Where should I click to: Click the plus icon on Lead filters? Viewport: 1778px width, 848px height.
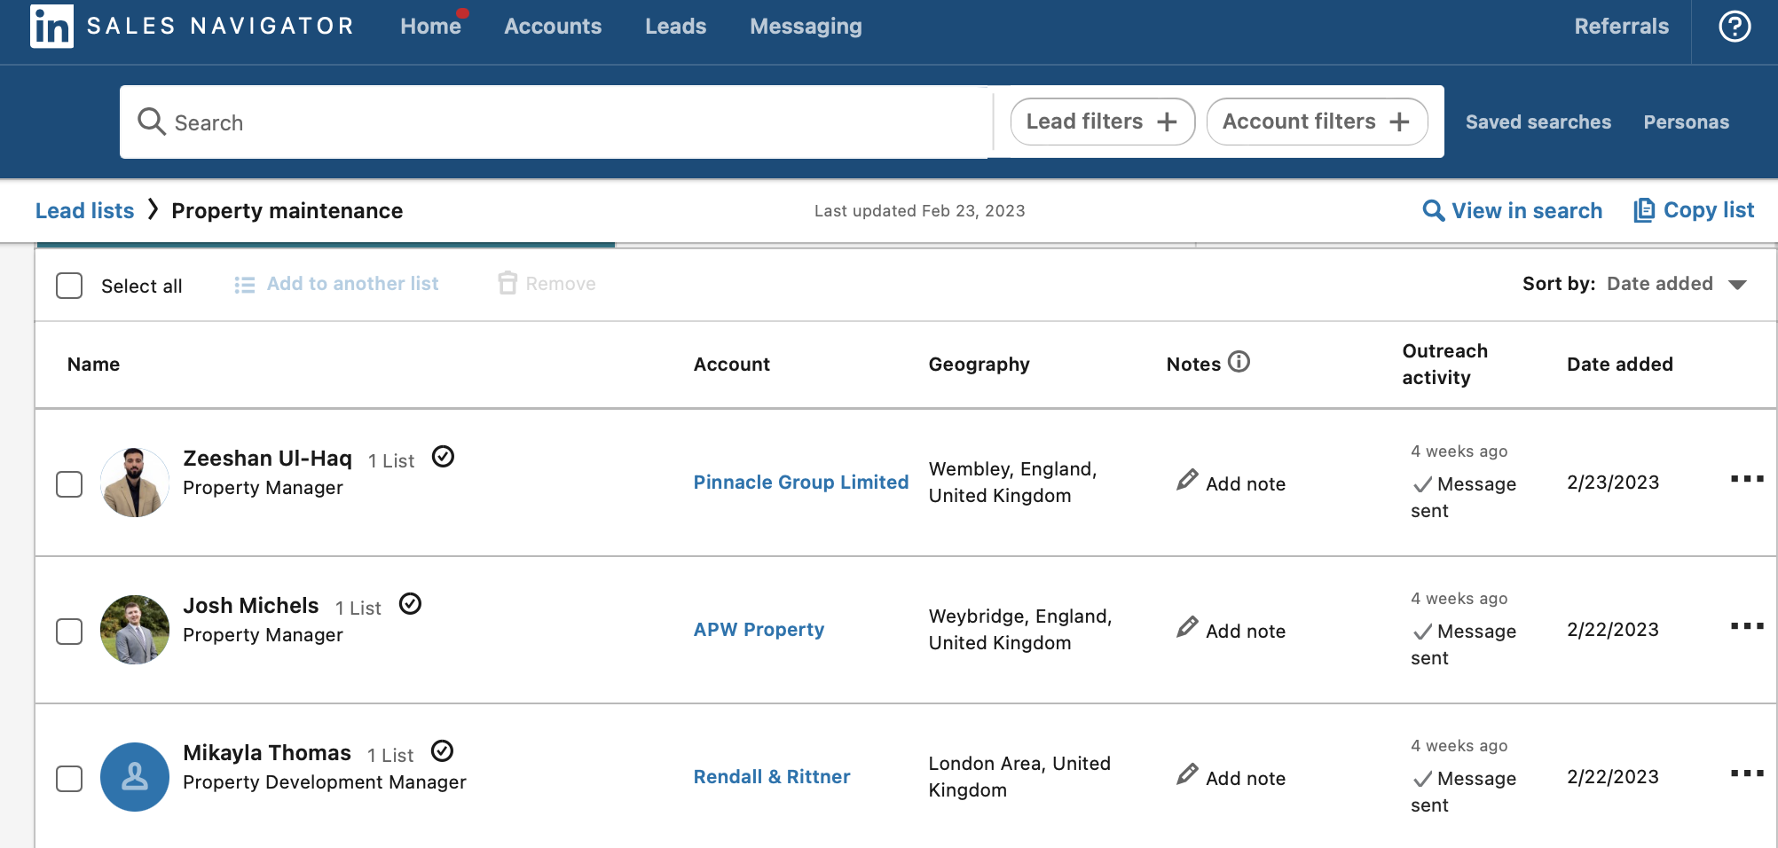coord(1167,122)
